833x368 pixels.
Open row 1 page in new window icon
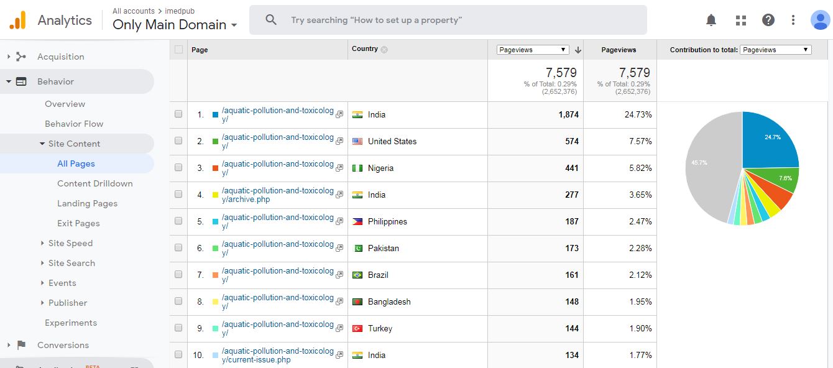pos(339,115)
